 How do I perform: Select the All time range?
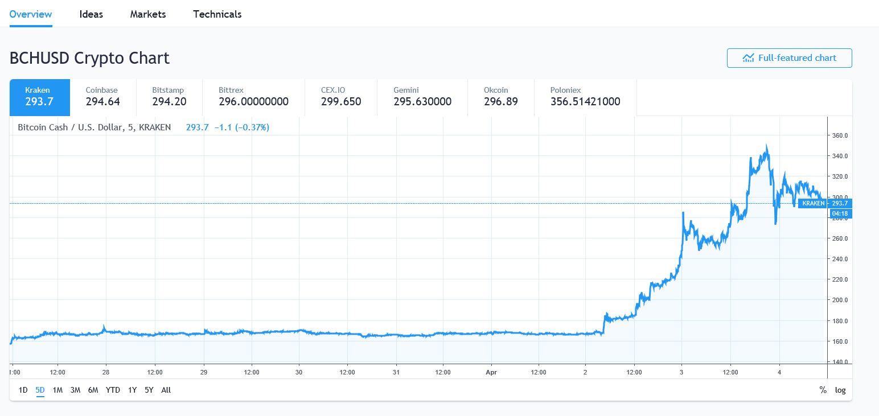(166, 390)
